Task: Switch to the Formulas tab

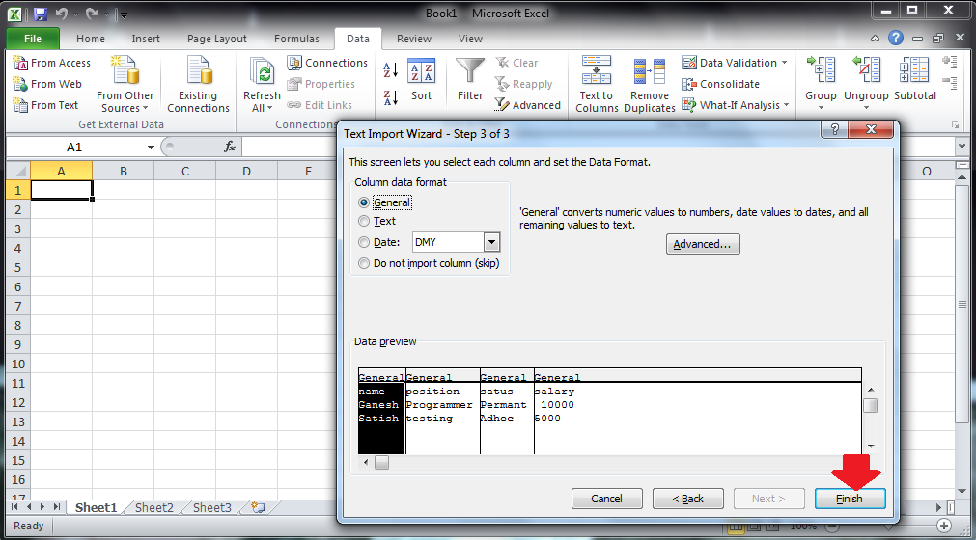Action: coord(296,39)
